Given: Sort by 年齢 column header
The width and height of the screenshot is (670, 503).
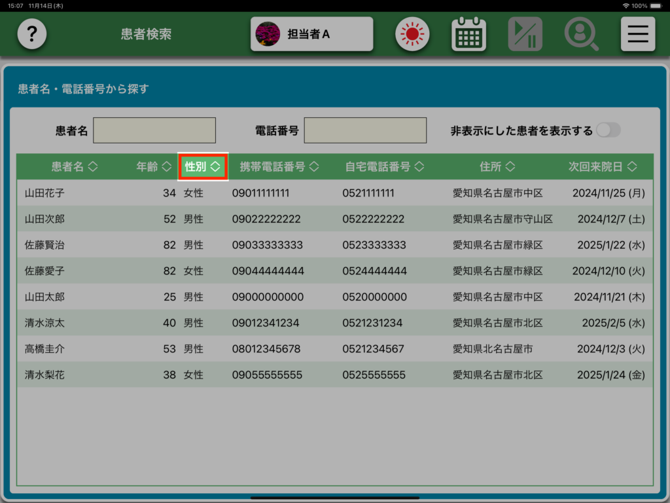Looking at the screenshot, I should pos(152,167).
